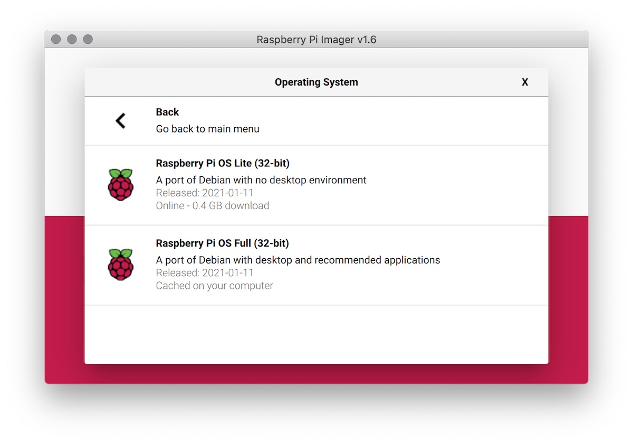
Task: Click the Raspberry Pi Imager v1.6 title bar
Action: click(x=316, y=39)
